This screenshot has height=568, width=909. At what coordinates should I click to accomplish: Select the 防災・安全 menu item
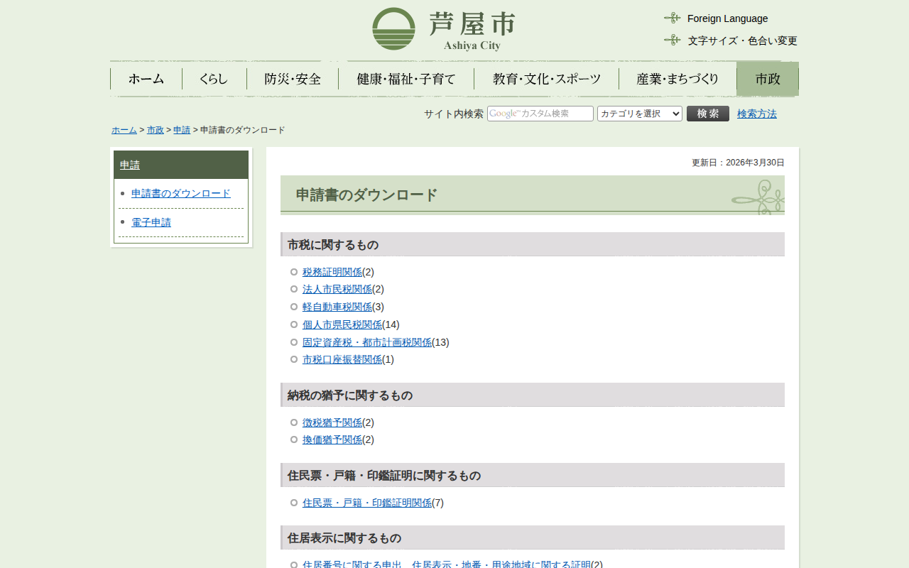pos(293,79)
